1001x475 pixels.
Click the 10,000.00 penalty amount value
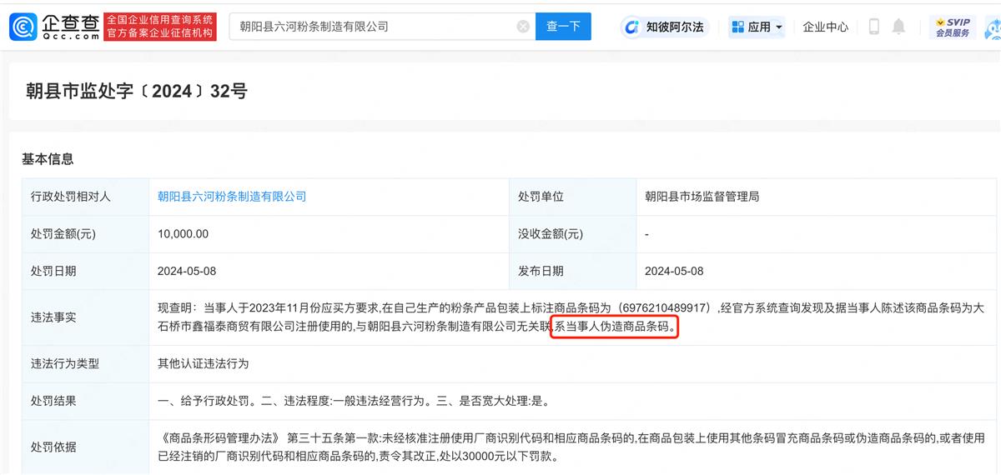coord(183,234)
